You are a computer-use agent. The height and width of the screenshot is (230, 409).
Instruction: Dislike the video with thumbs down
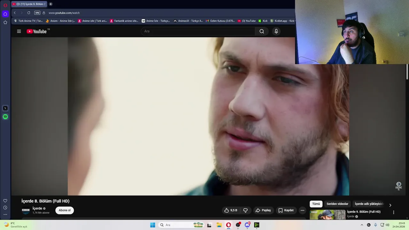click(245, 210)
